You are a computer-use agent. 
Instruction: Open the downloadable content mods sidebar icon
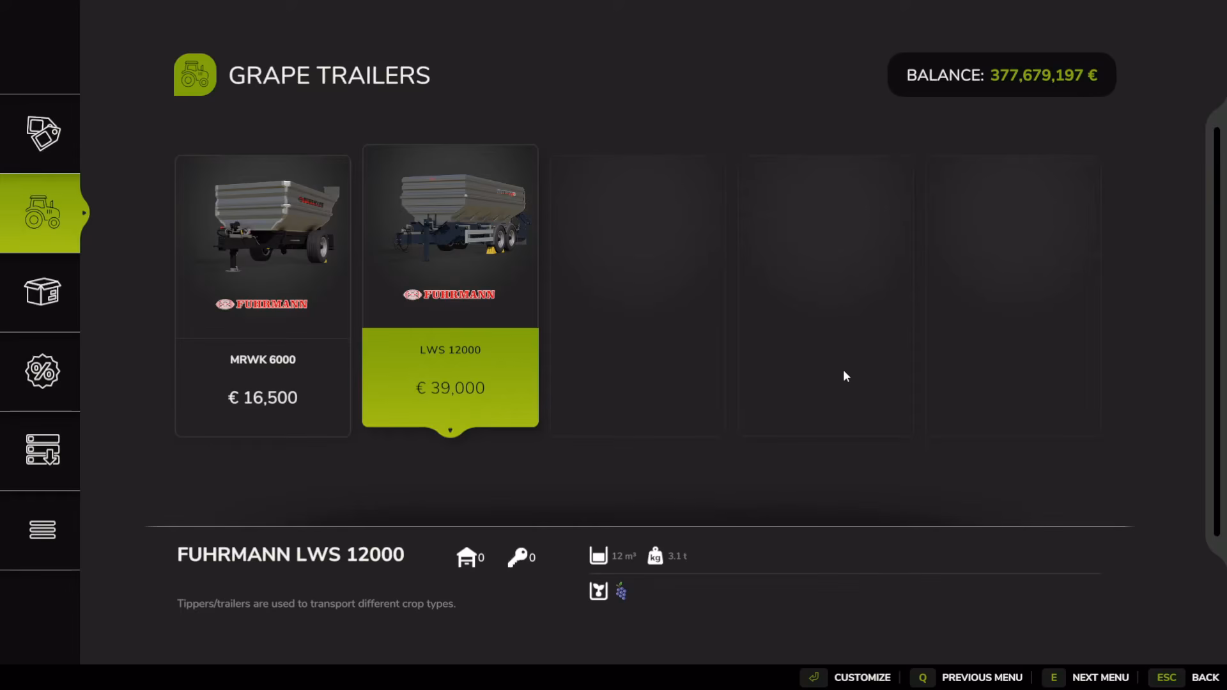(43, 450)
